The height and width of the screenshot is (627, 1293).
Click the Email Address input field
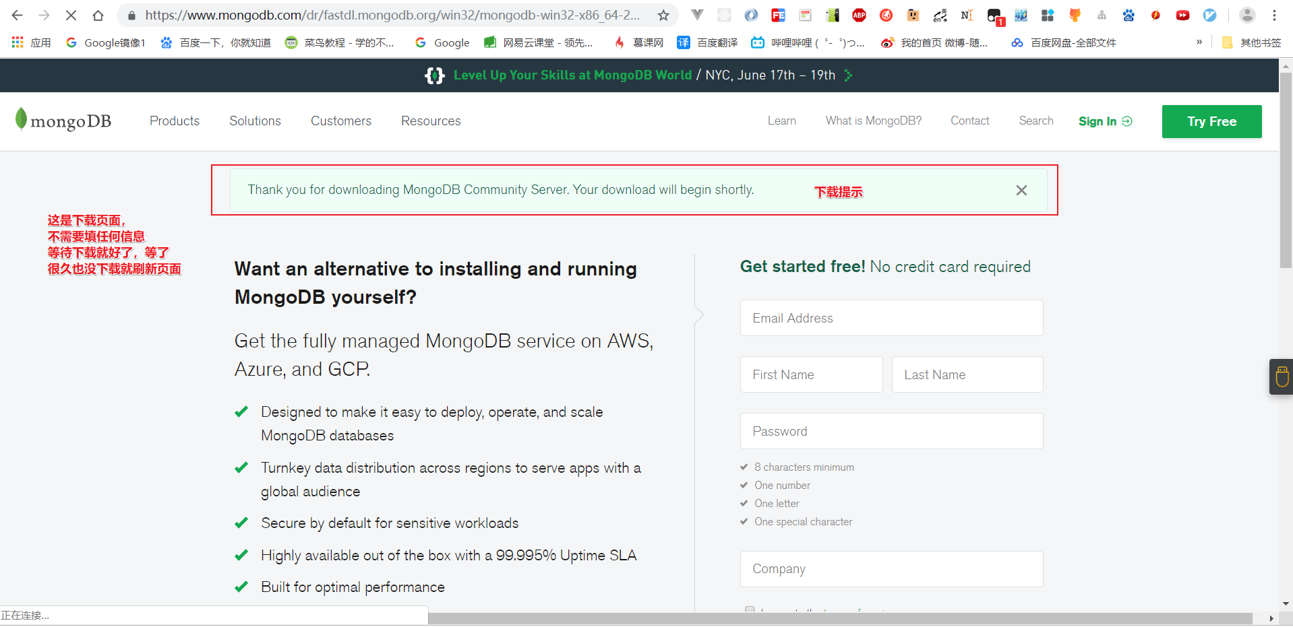click(891, 318)
